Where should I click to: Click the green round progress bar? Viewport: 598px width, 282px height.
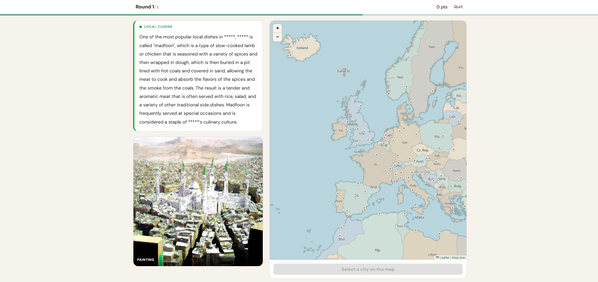181,15
